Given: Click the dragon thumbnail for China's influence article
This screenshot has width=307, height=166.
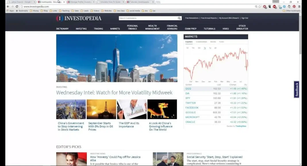Looking at the screenshot, I should point(162,109).
